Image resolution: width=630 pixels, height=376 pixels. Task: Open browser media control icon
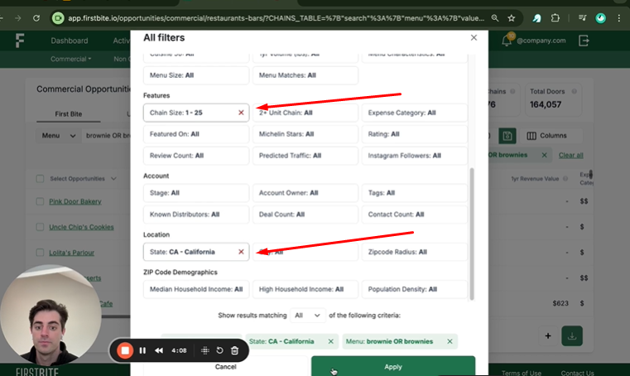pos(582,18)
